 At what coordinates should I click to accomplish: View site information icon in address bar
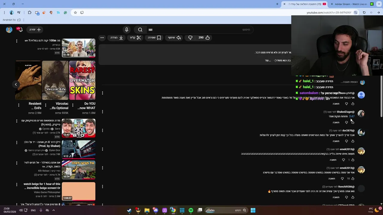click(x=355, y=13)
